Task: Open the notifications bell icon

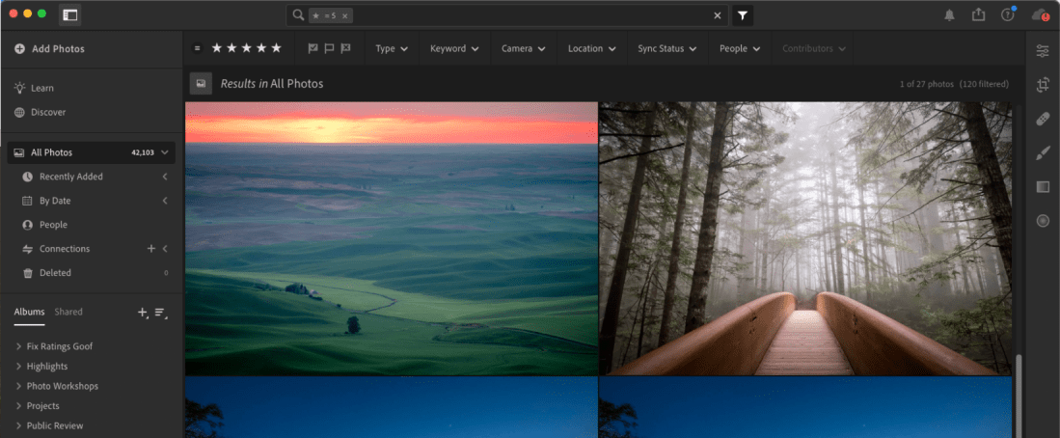Action: [x=949, y=15]
